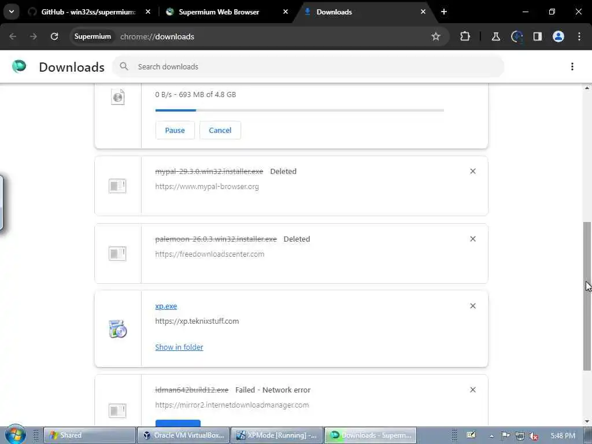Open the Extensions puzzle icon
The image size is (592, 444).
(x=465, y=36)
